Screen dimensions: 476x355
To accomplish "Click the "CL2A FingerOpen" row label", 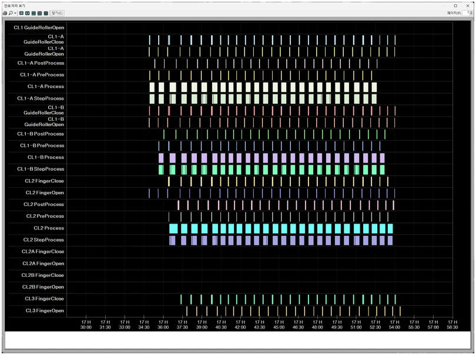I will (x=43, y=263).
